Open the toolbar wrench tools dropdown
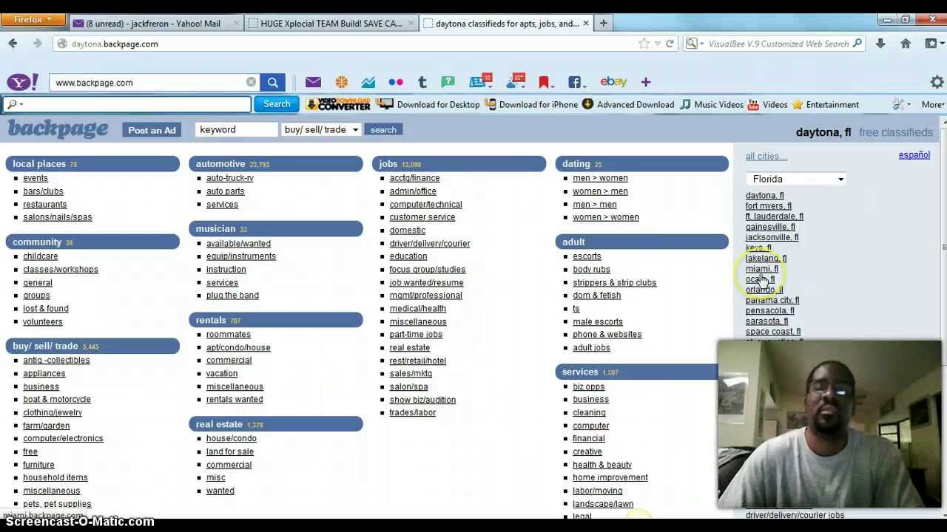This screenshot has height=532, width=947. pos(901,104)
